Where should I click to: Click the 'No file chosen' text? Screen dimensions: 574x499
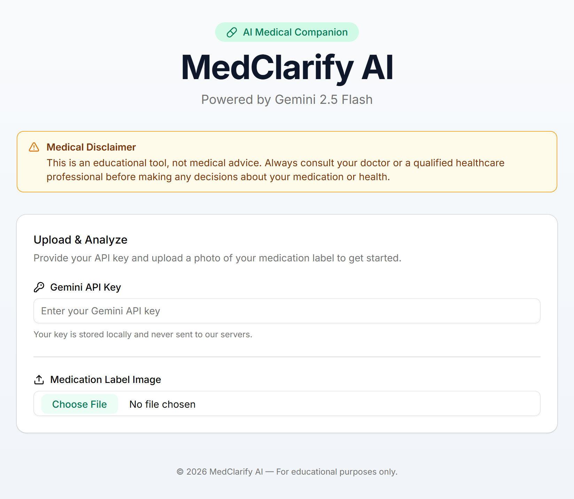coord(162,404)
